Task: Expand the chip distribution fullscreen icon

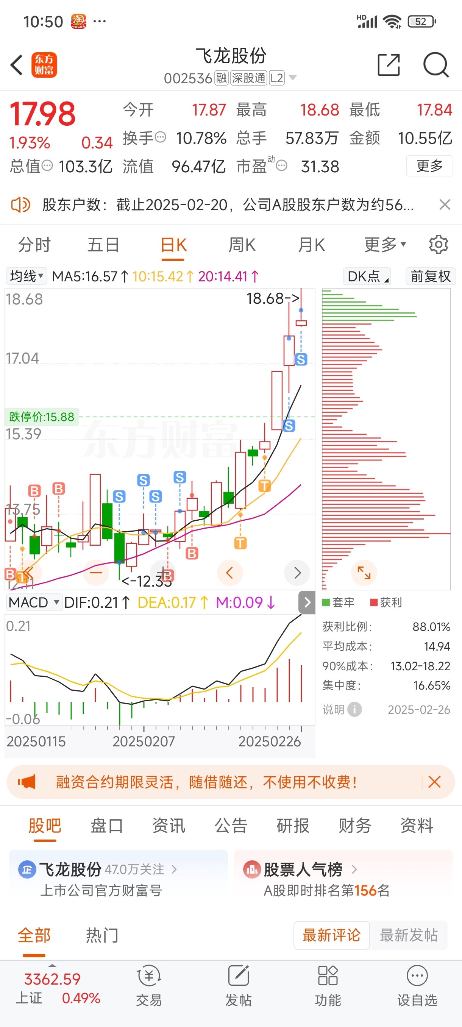Action: coord(364,573)
